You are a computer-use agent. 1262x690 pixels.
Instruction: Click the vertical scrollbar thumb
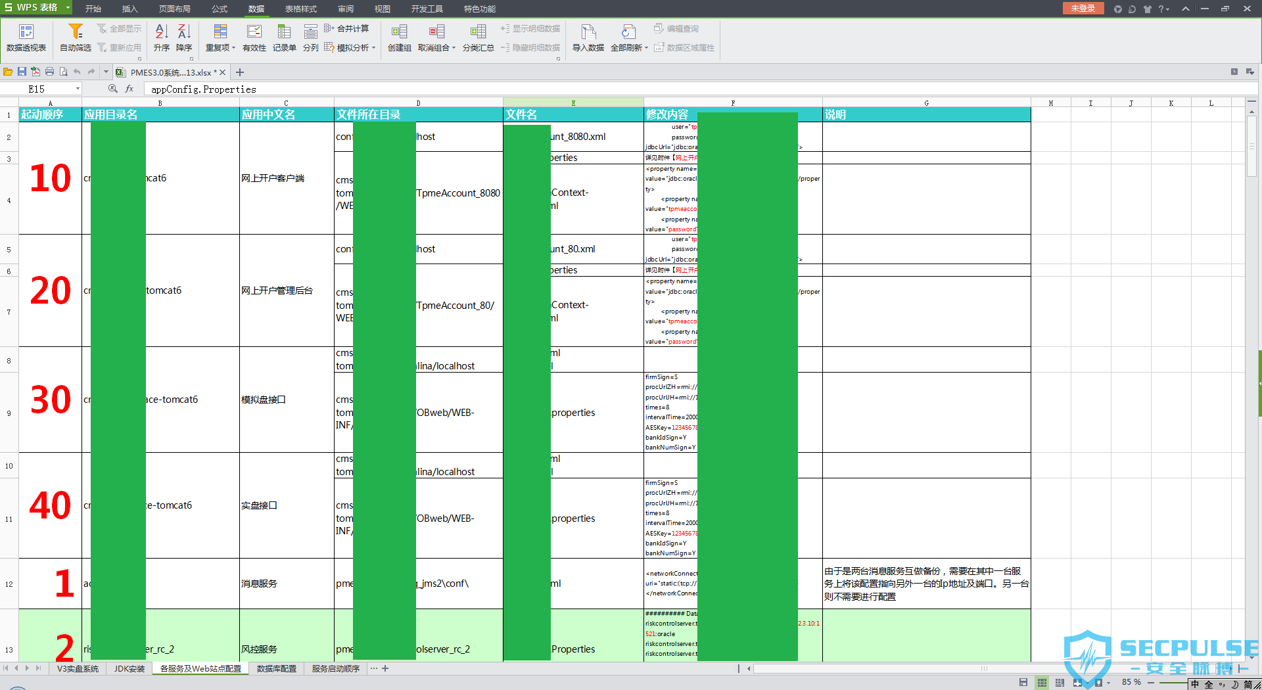pos(1251,147)
